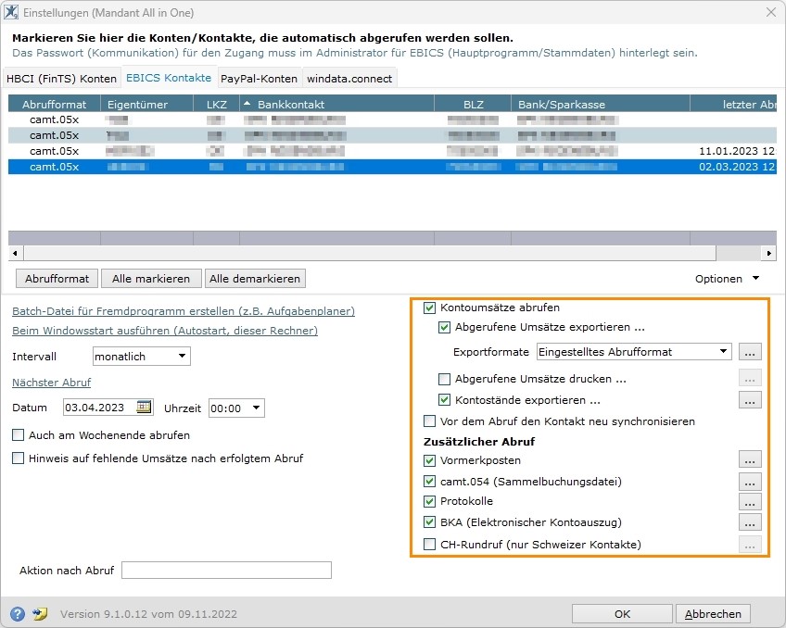
Task: Switch to HBCI (FinTS) Konten tab
Action: [62, 79]
